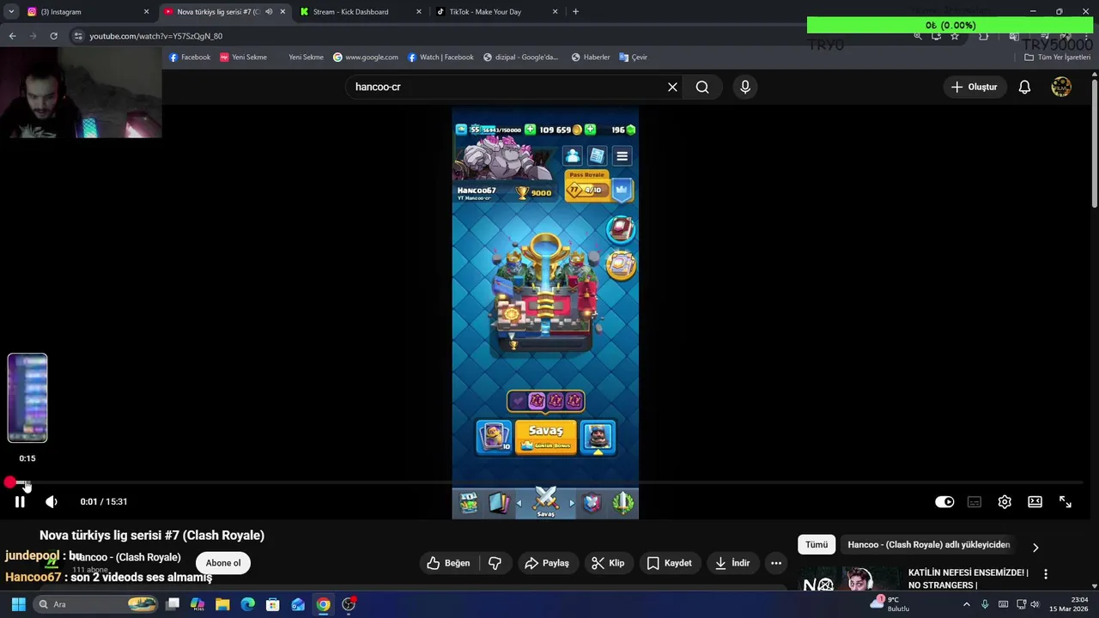Click the taskbar Ara search box
Screen dimensions: 1099x618
pos(96,604)
